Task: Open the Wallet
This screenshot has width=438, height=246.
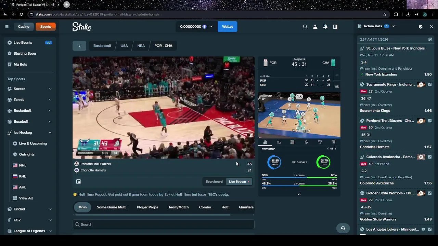Action: tap(228, 27)
